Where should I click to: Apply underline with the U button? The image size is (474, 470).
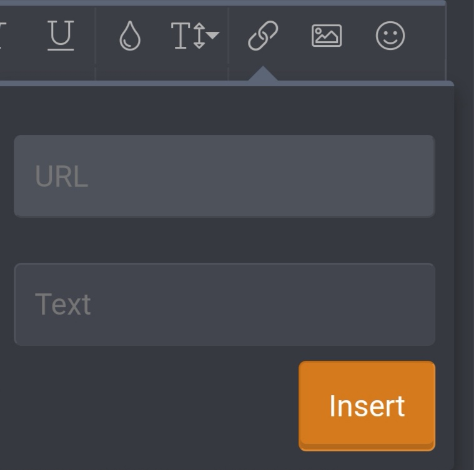point(61,36)
